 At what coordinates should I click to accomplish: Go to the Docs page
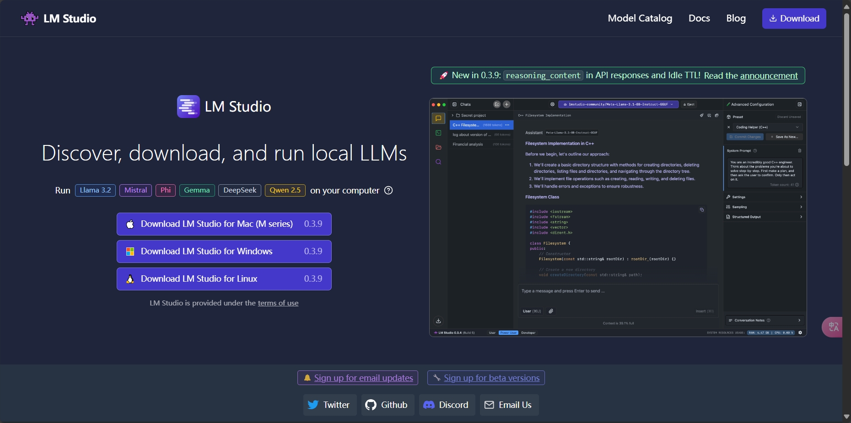tap(699, 18)
